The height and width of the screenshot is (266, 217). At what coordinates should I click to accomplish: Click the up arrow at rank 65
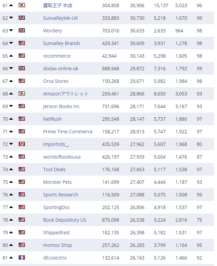click(x=11, y=56)
